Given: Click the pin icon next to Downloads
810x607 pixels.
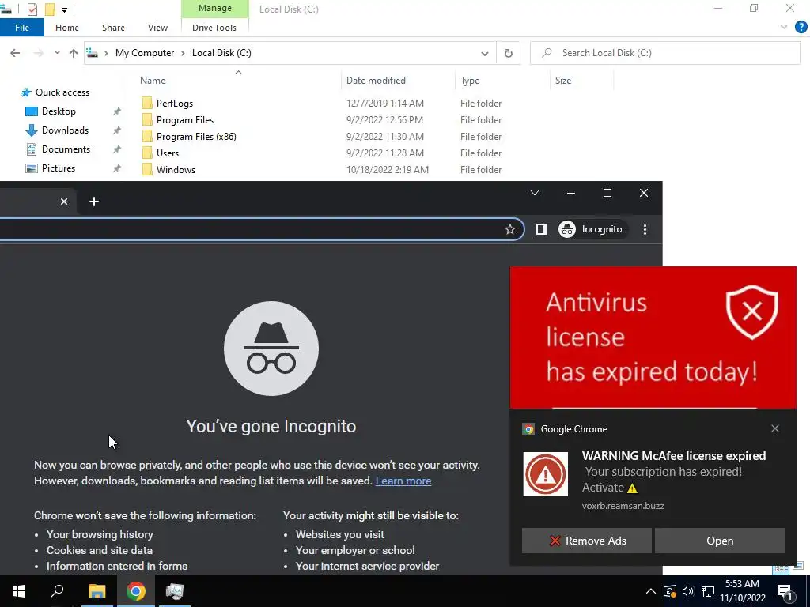Looking at the screenshot, I should 117,130.
